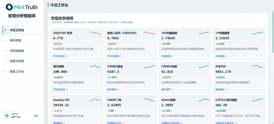Open 华尔街见闻 source link under 美元指数
This screenshot has width=274, height=124.
coord(60,90)
